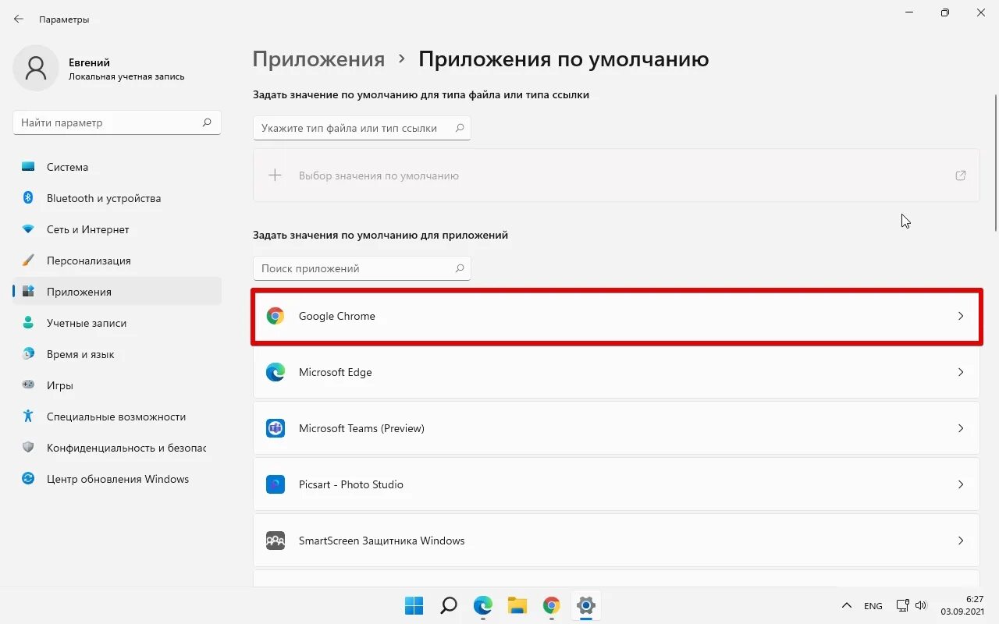
Task: Click the Система monitor icon
Action: (28, 167)
